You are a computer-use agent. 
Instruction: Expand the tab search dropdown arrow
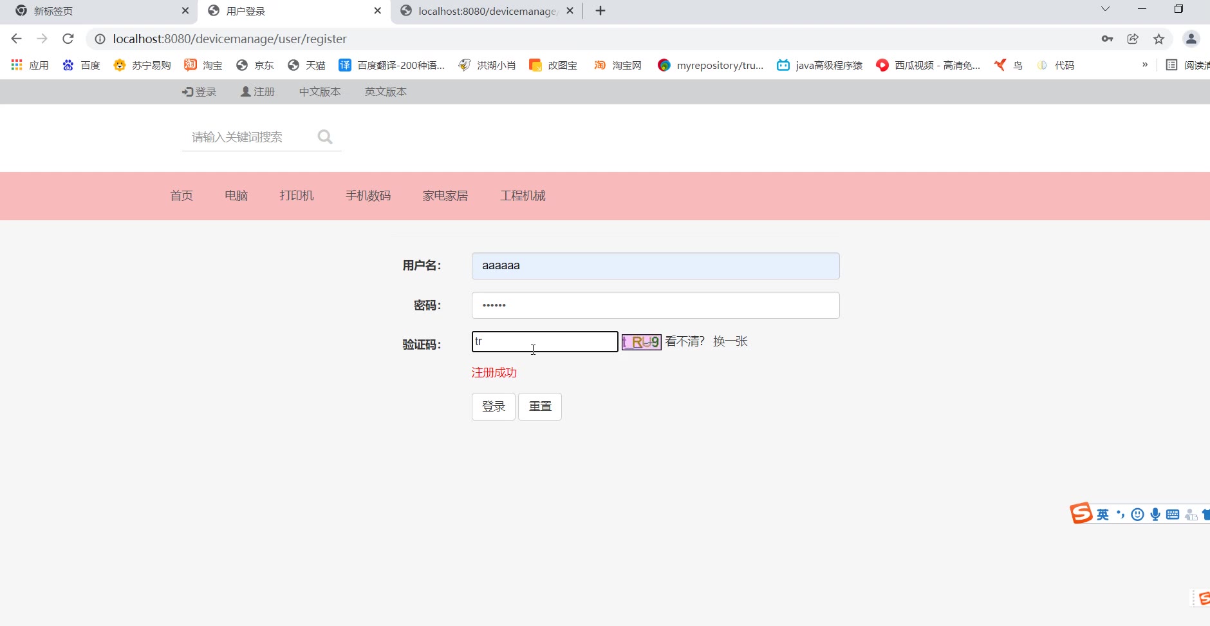[1105, 9]
